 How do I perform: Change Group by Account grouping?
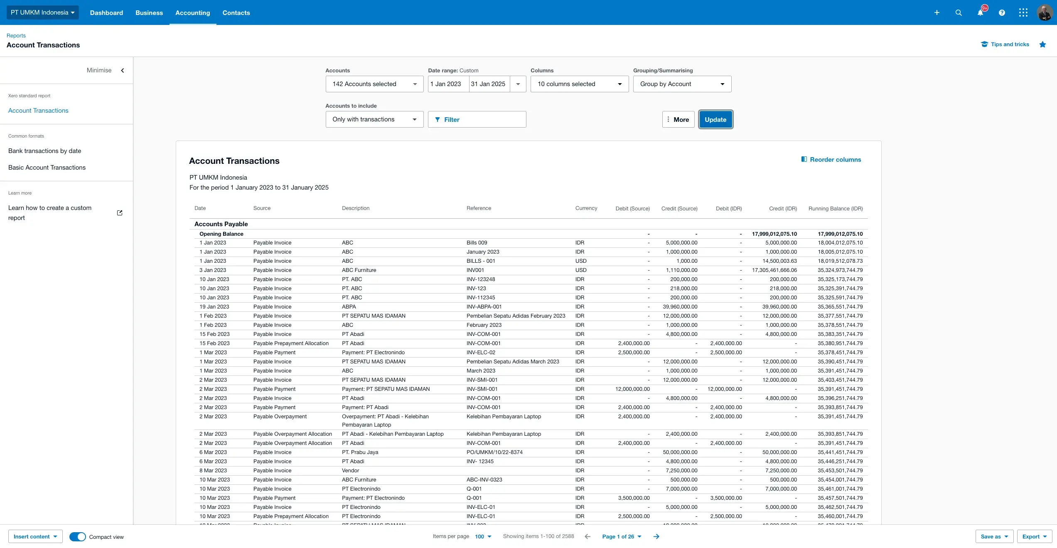tap(681, 84)
